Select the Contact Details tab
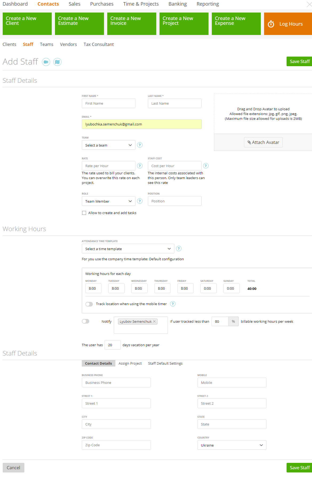Screen dimensions: 312x477 [x=98, y=363]
